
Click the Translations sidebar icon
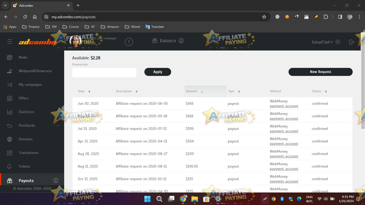point(10,153)
